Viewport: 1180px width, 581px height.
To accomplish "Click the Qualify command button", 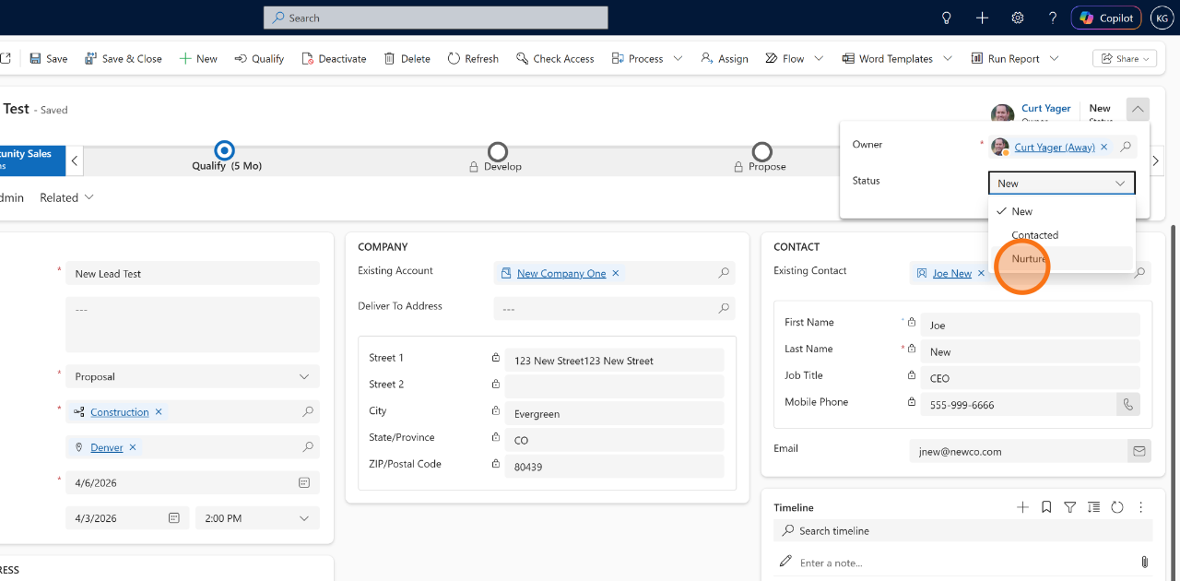I will click(x=259, y=58).
